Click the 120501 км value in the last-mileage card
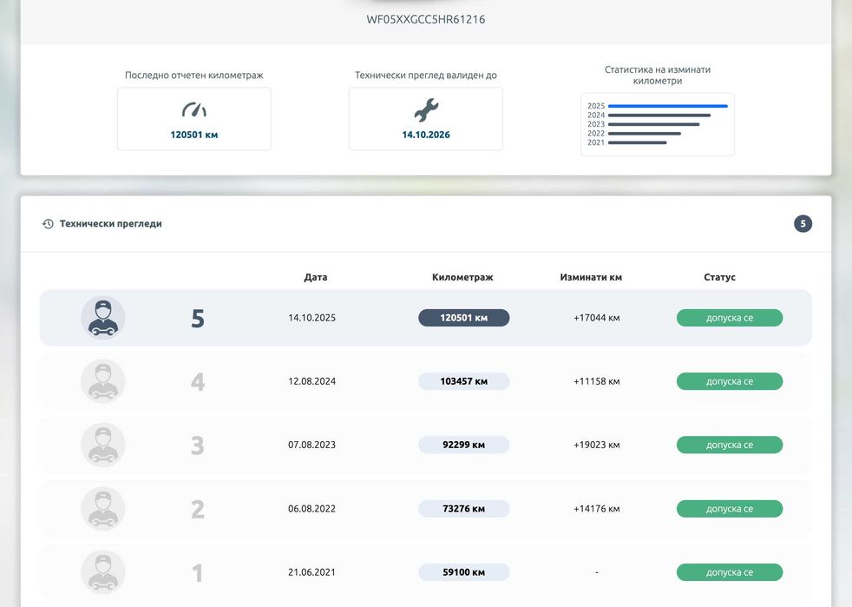The width and height of the screenshot is (852, 607). [x=194, y=135]
